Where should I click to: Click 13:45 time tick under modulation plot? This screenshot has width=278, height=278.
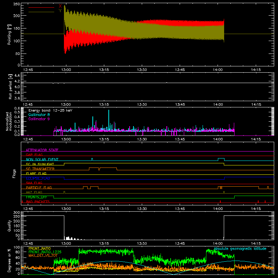180,139
